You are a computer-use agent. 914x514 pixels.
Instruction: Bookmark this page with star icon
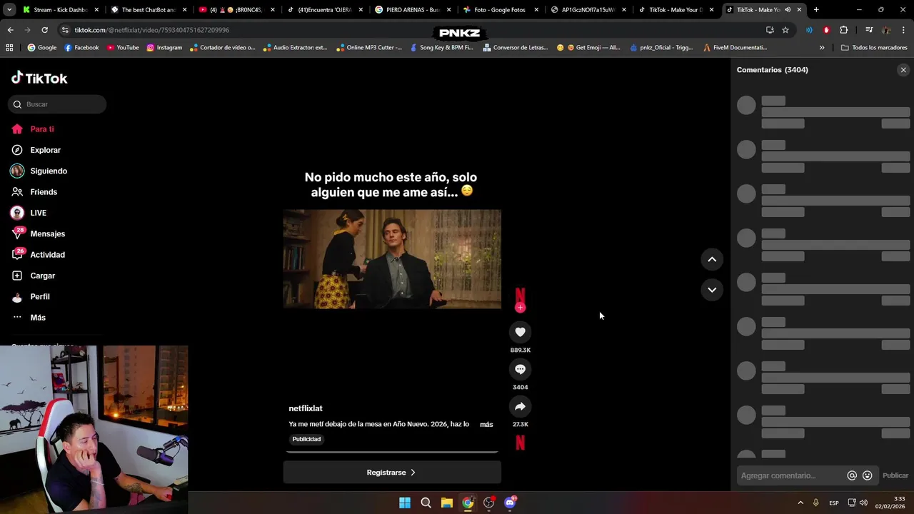pyautogui.click(x=785, y=30)
